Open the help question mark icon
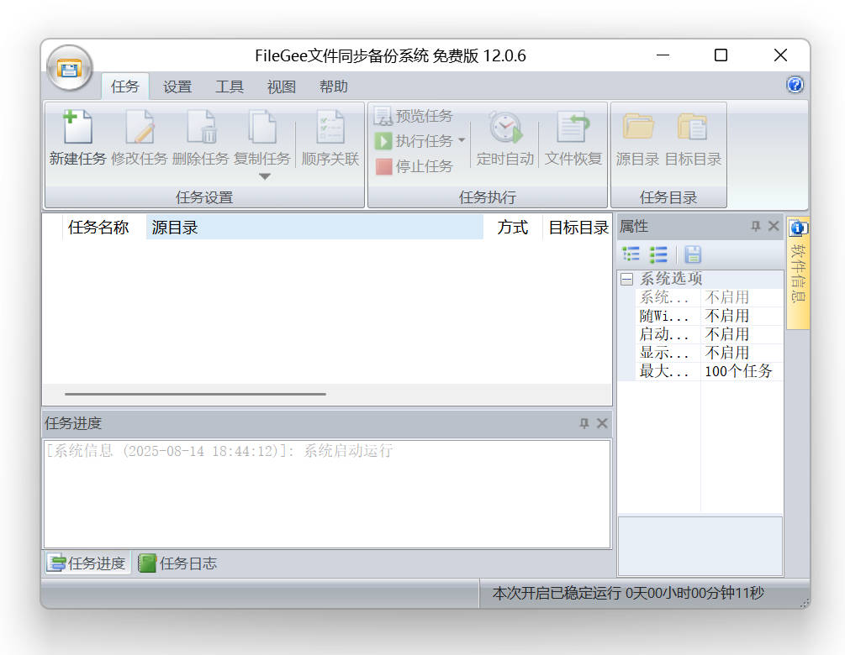The width and height of the screenshot is (845, 655). (795, 85)
